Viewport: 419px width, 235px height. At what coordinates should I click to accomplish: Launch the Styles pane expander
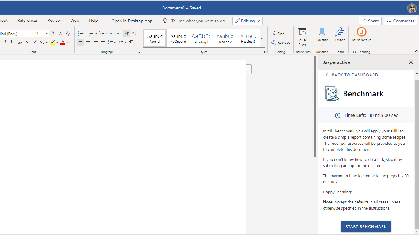pos(266,52)
